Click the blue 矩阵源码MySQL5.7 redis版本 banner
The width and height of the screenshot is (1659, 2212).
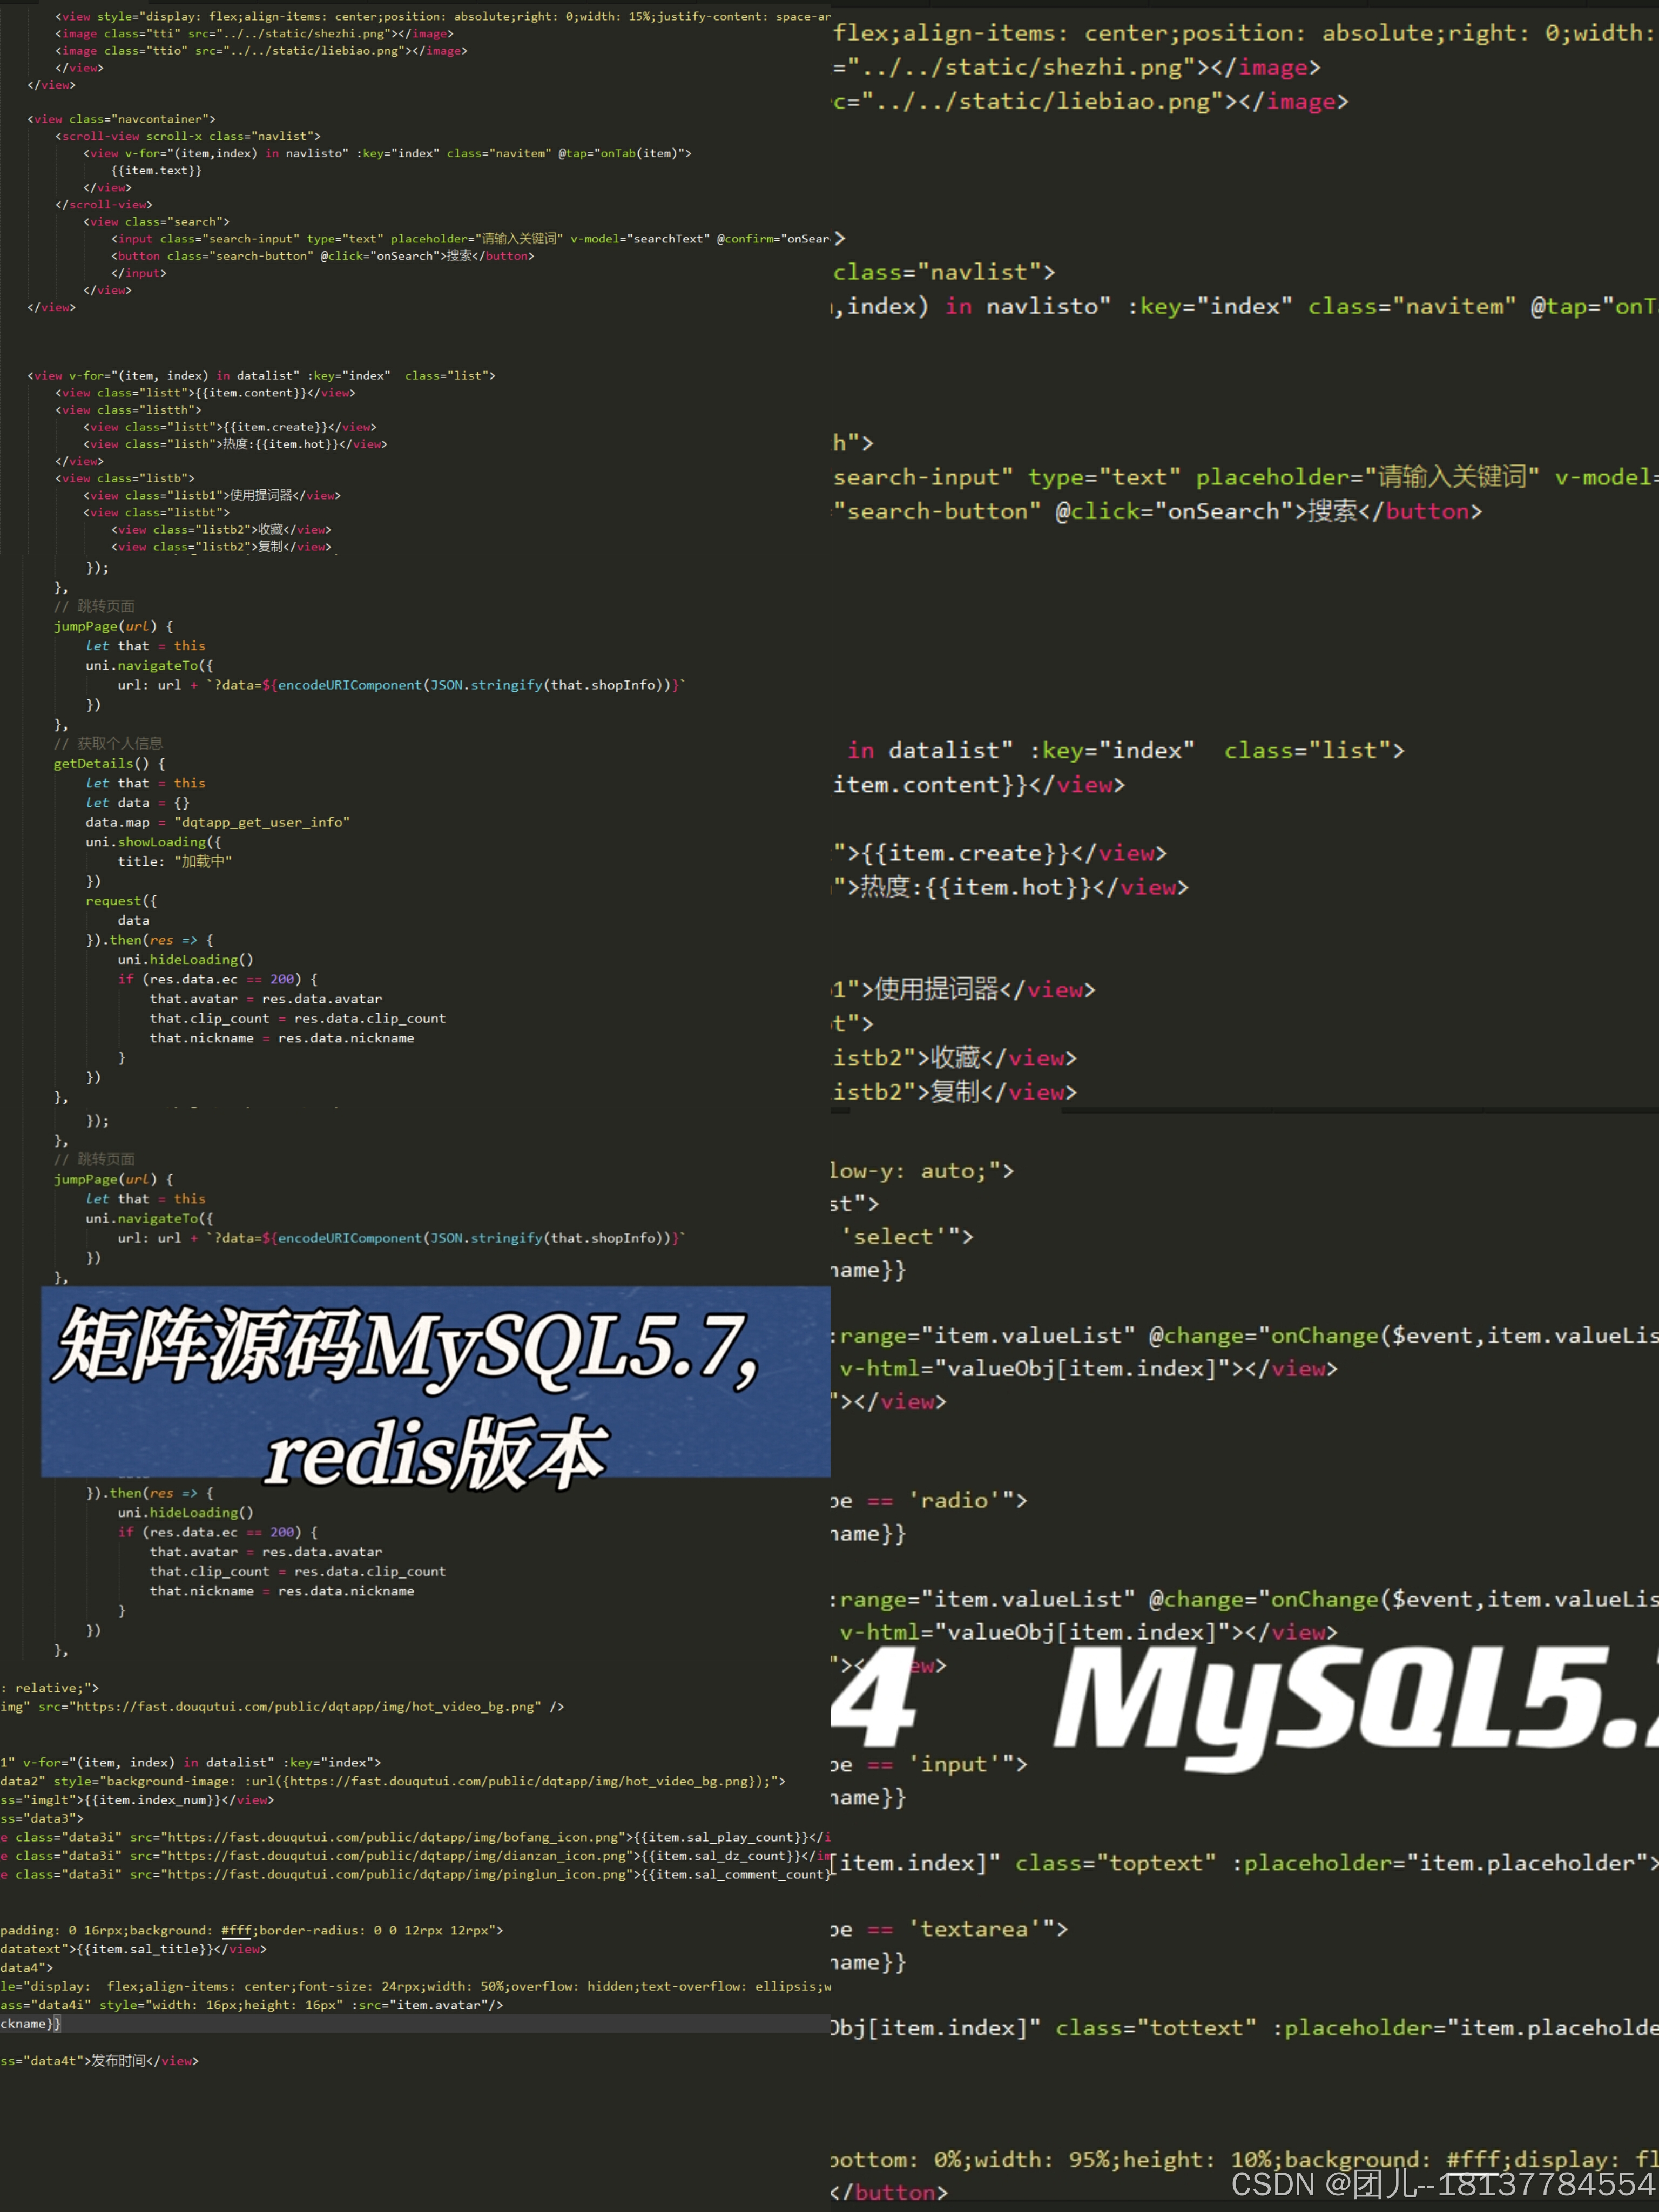(x=435, y=1382)
